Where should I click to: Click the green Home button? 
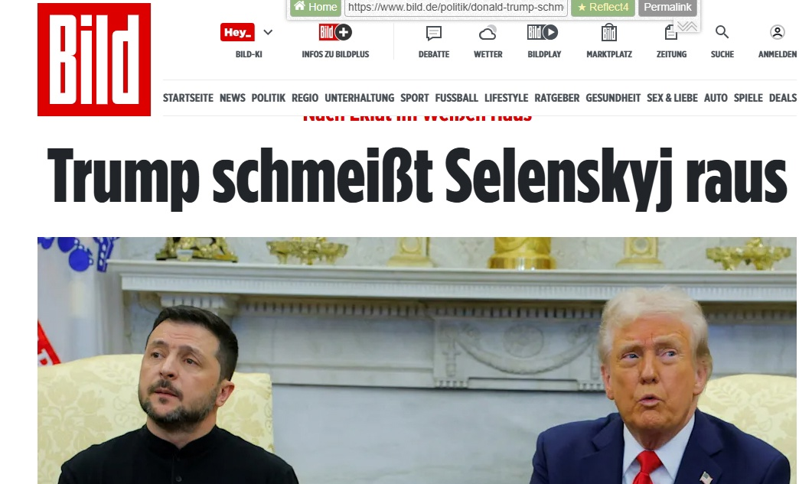click(315, 7)
